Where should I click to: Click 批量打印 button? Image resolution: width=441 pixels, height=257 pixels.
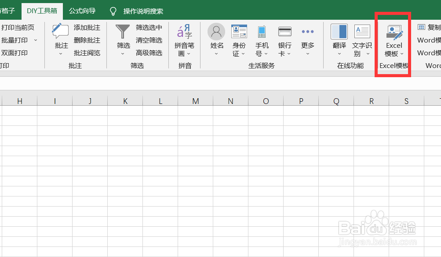pyautogui.click(x=15, y=40)
